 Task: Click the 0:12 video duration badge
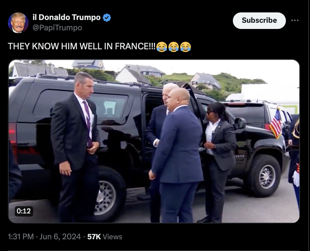[x=24, y=211]
